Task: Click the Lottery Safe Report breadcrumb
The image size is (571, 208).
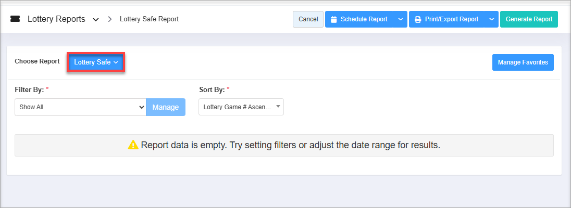Action: pyautogui.click(x=149, y=19)
